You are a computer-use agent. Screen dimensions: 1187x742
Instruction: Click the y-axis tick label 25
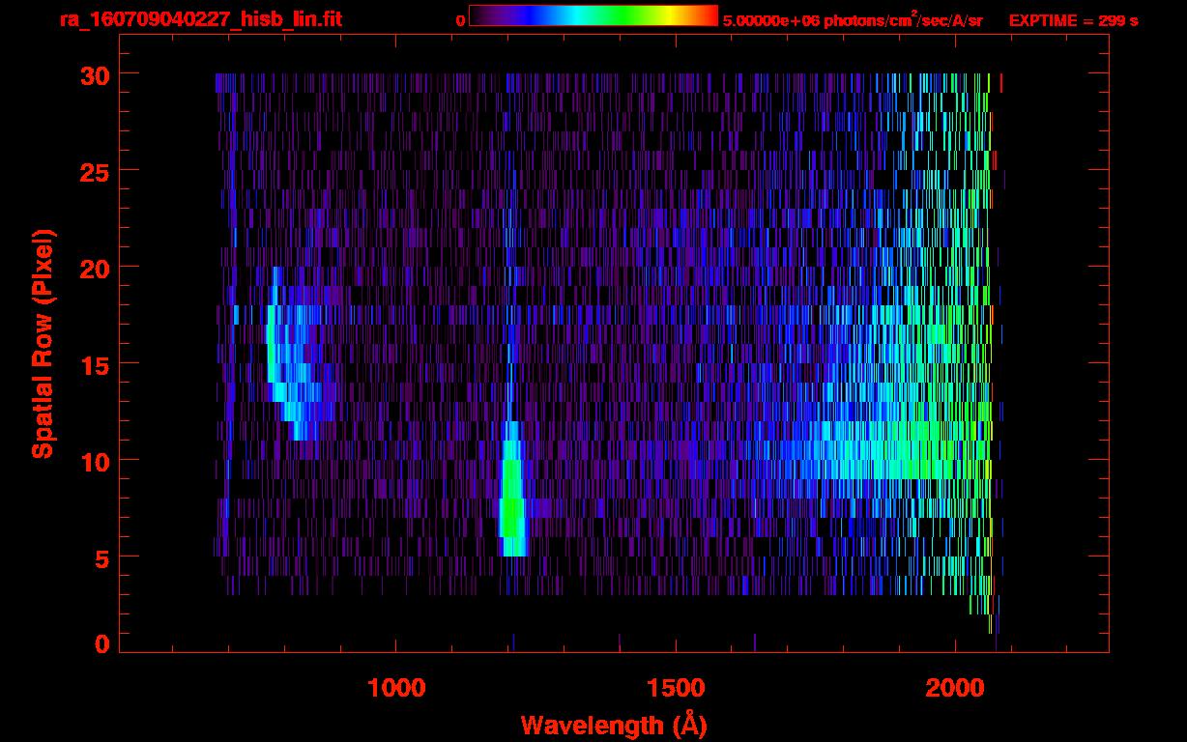93,171
